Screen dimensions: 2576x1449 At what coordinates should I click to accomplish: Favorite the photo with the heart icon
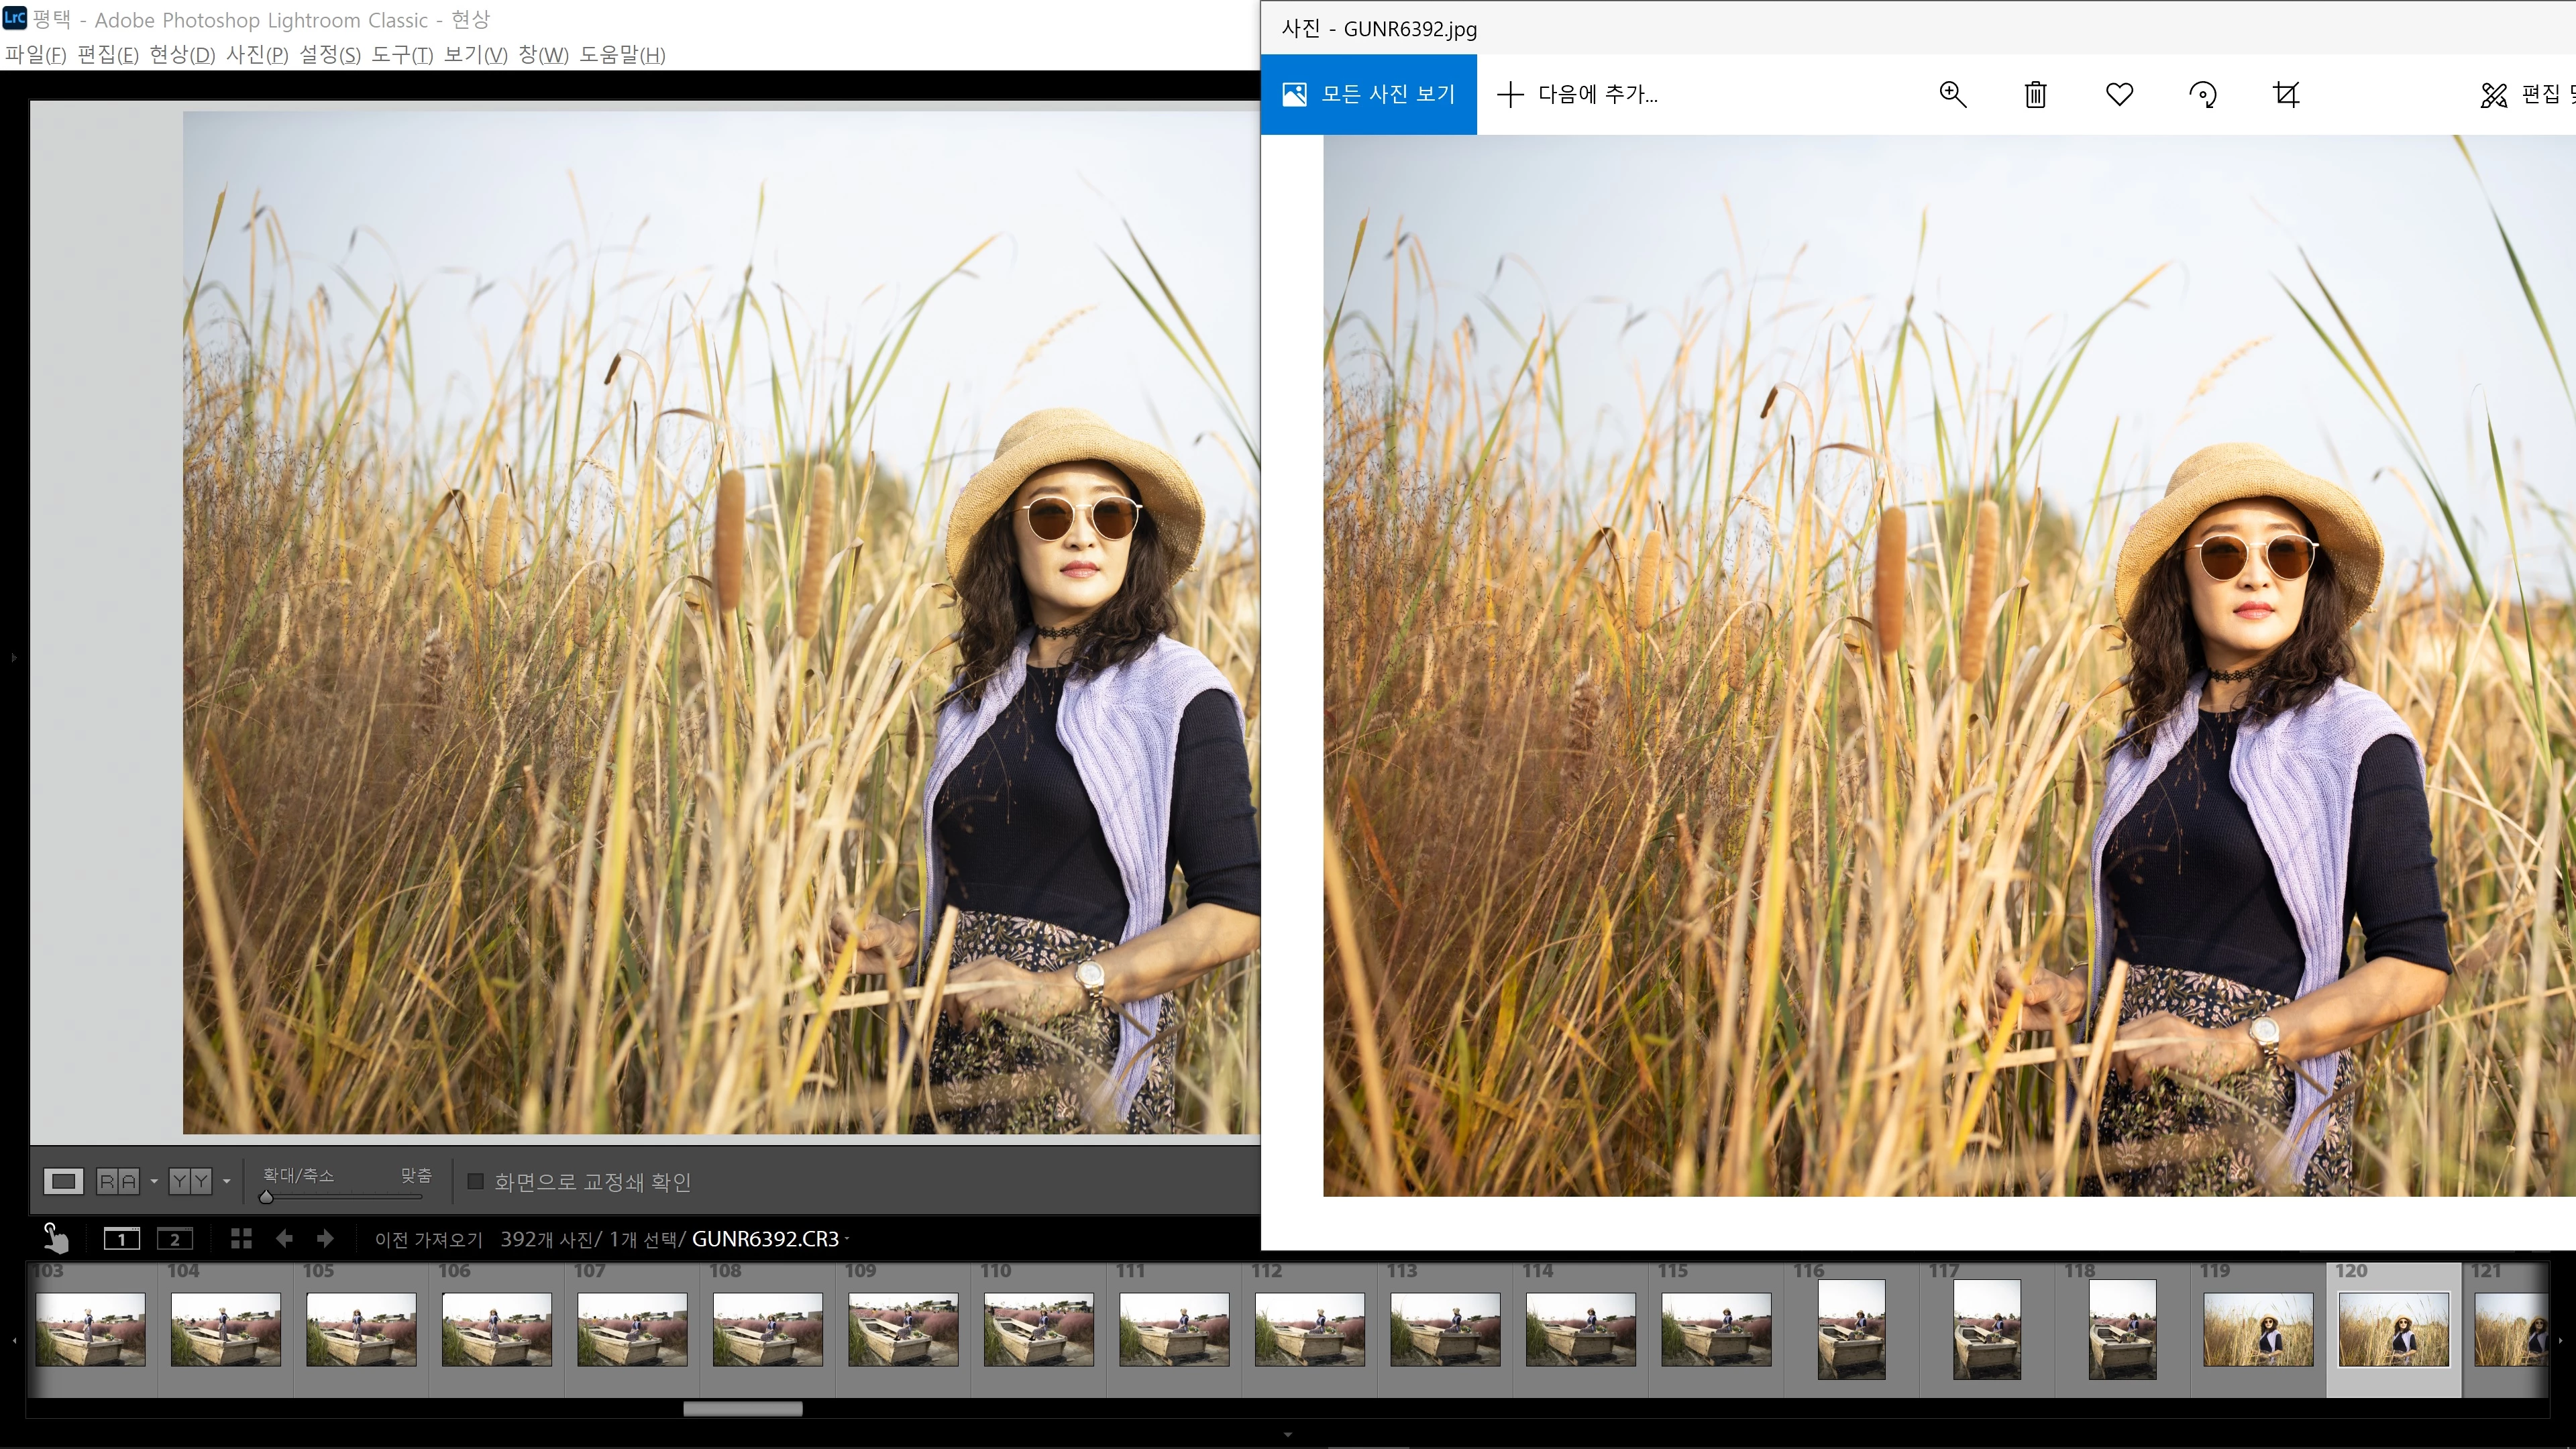pyautogui.click(x=2119, y=94)
